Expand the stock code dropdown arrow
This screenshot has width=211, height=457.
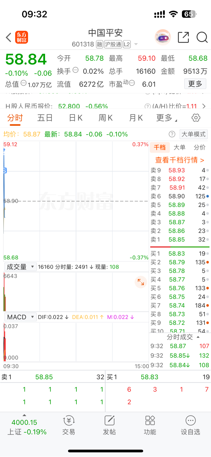(x=136, y=44)
